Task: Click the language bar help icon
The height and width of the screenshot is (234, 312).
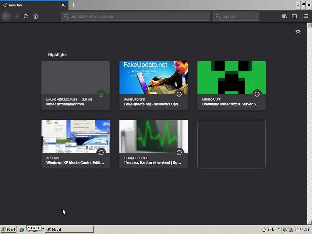Action: tap(264, 230)
